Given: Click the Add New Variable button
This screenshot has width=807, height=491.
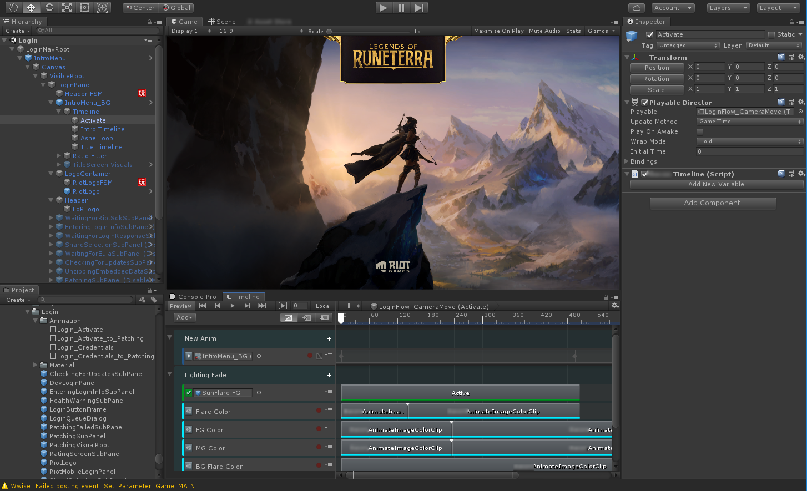Looking at the screenshot, I should pos(716,184).
